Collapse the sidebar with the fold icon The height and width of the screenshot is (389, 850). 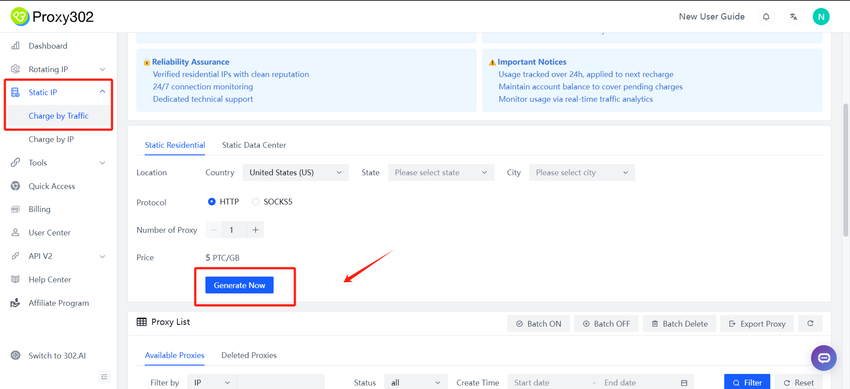[x=104, y=377]
